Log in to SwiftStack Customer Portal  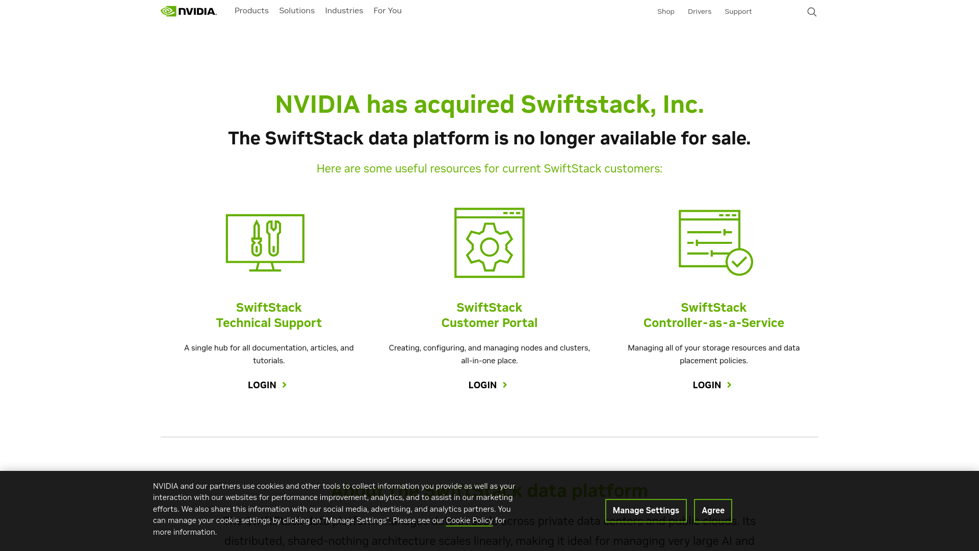(x=488, y=385)
